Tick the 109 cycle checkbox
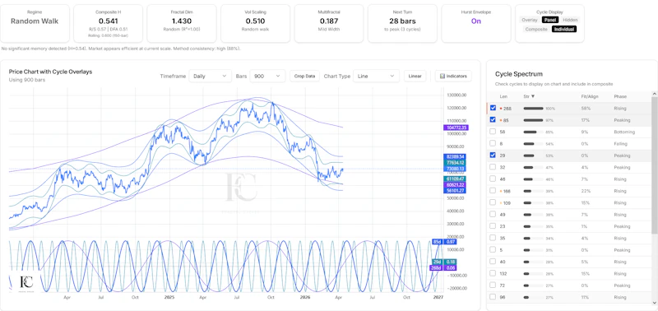The image size is (658, 311). click(x=493, y=202)
